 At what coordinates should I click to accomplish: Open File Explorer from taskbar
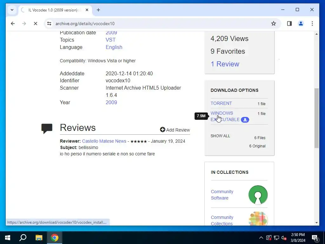(x=39, y=238)
